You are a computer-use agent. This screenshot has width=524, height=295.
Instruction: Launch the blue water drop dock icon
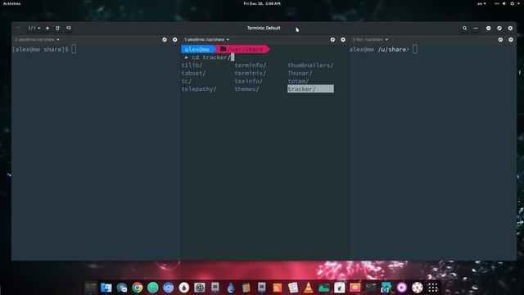pyautogui.click(x=231, y=288)
